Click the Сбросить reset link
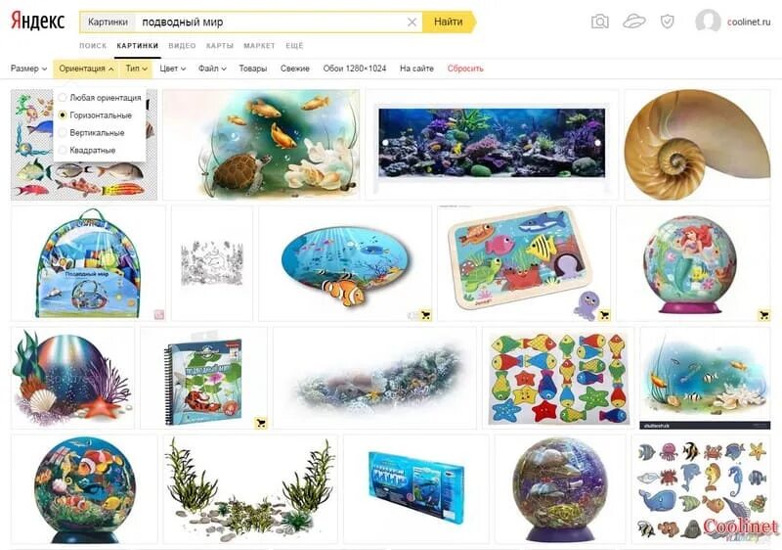Image resolution: width=782 pixels, height=550 pixels. coord(465,69)
